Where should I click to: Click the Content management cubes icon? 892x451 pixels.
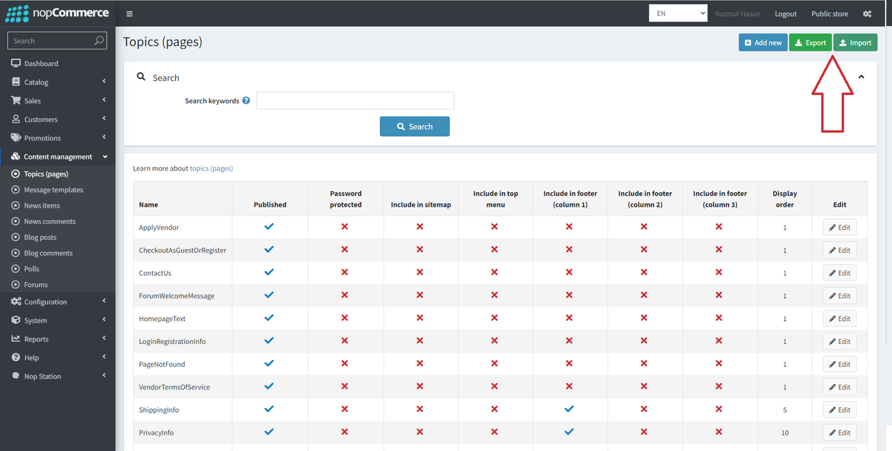click(16, 157)
